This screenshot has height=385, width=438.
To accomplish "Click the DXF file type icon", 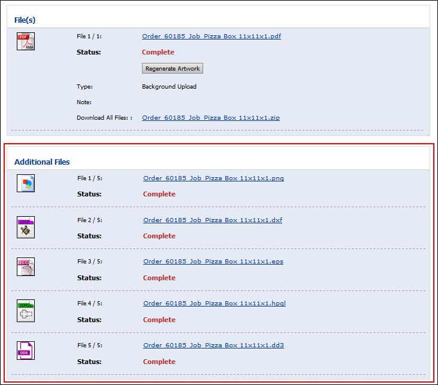I will [26, 228].
